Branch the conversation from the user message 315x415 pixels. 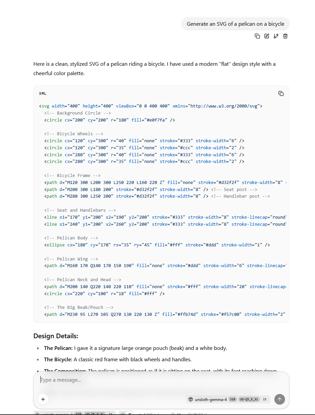pyautogui.click(x=276, y=36)
